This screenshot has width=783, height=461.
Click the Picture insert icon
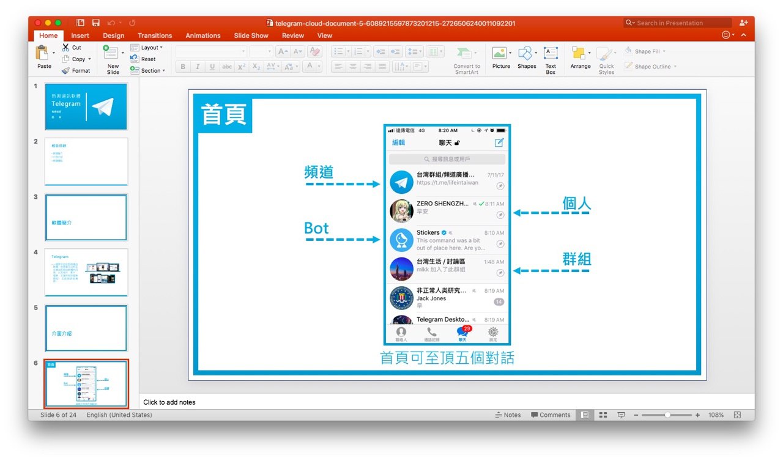click(500, 54)
